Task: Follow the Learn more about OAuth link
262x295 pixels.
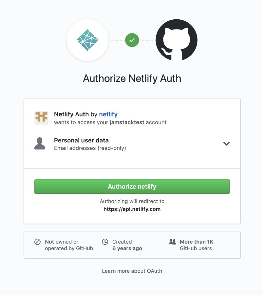Action: coord(132,271)
